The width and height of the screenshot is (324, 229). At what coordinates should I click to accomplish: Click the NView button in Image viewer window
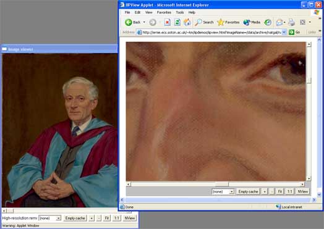click(x=130, y=218)
